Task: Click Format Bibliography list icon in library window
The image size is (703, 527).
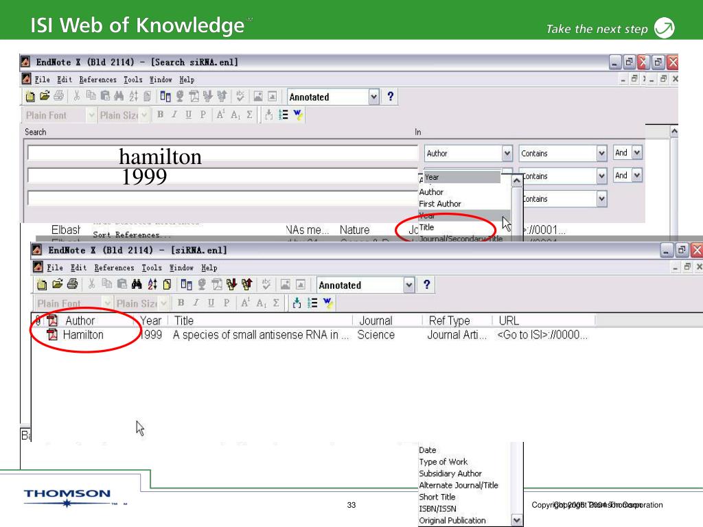Action: point(312,303)
